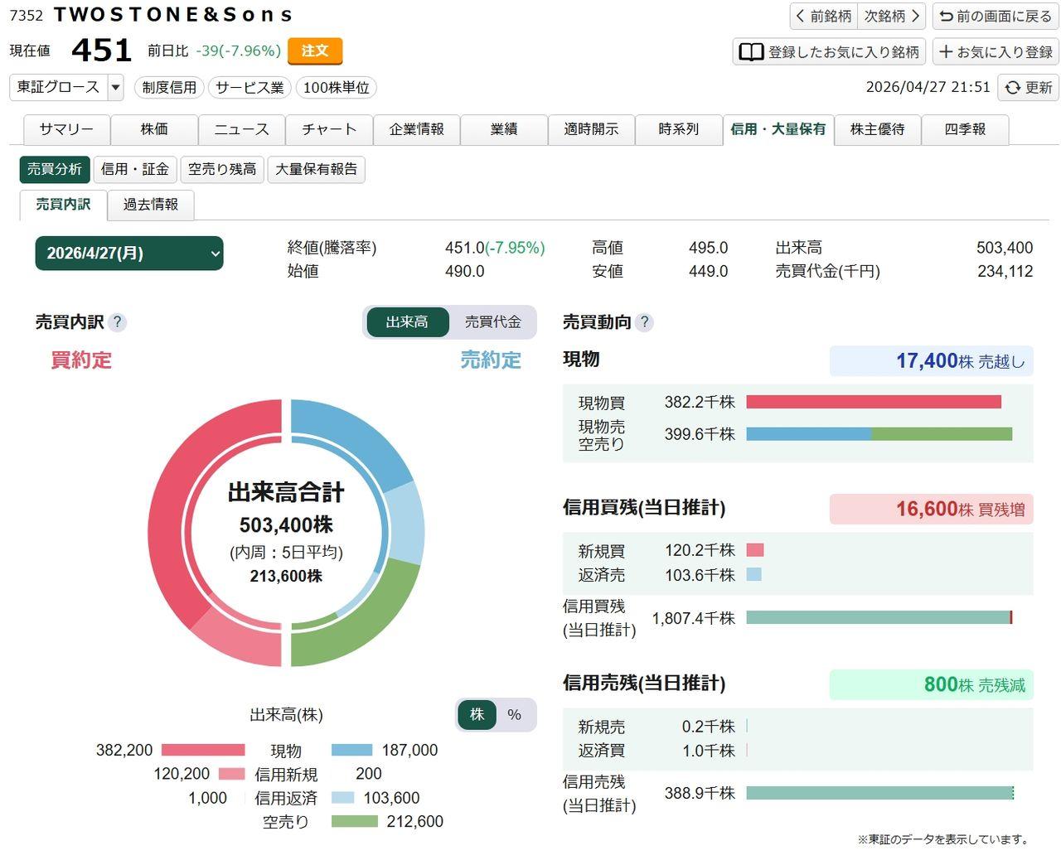
Task: Click the timestamp 2026/04/27 21:51
Action: pyautogui.click(x=928, y=87)
